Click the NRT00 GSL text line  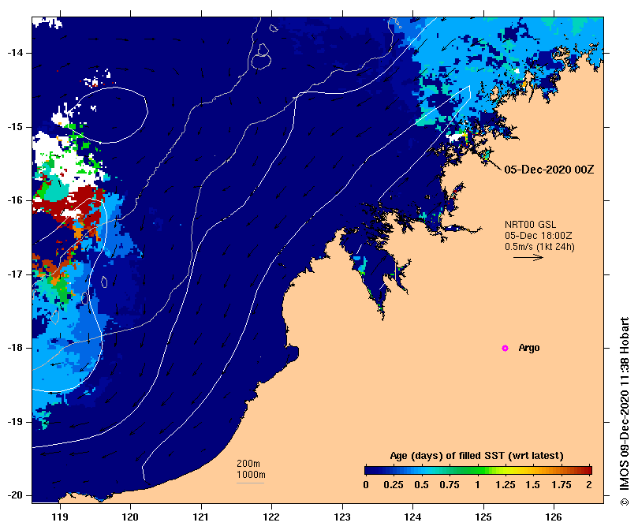tap(530, 225)
